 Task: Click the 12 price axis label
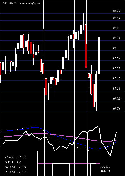click(114, 48)
